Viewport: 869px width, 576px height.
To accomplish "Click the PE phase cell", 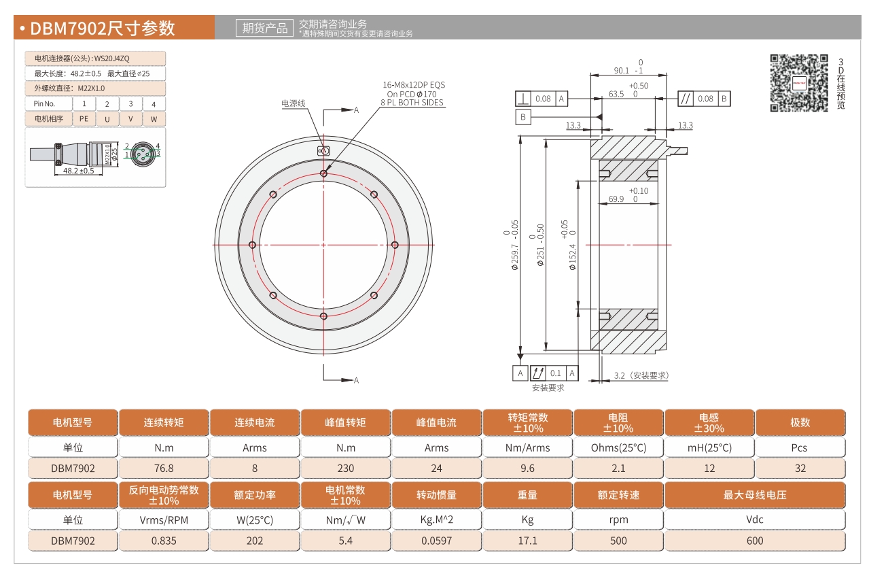I will [84, 119].
